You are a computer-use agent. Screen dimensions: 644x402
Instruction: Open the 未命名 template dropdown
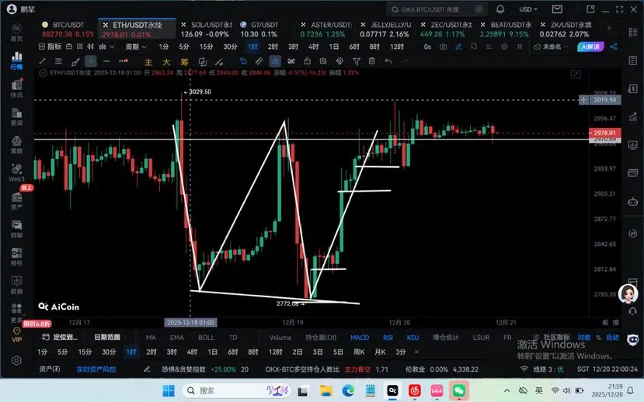point(552,47)
